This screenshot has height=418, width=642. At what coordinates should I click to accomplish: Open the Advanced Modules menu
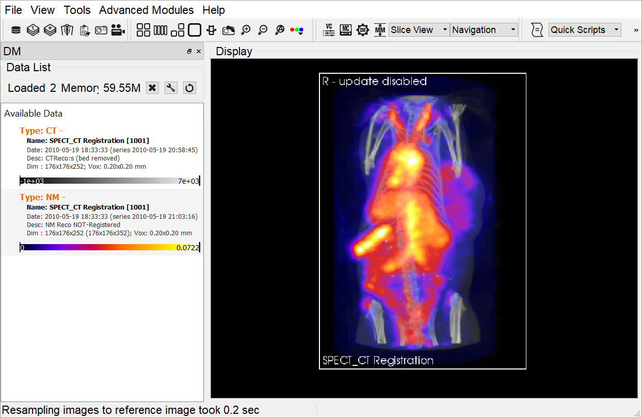(x=147, y=10)
